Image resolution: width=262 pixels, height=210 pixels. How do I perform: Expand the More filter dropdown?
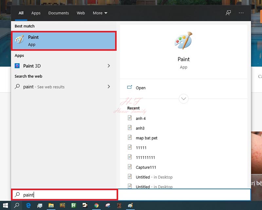click(x=100, y=13)
